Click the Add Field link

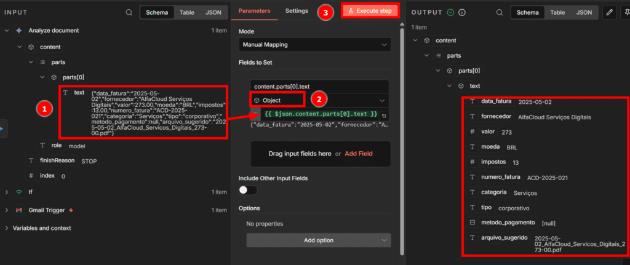click(359, 153)
